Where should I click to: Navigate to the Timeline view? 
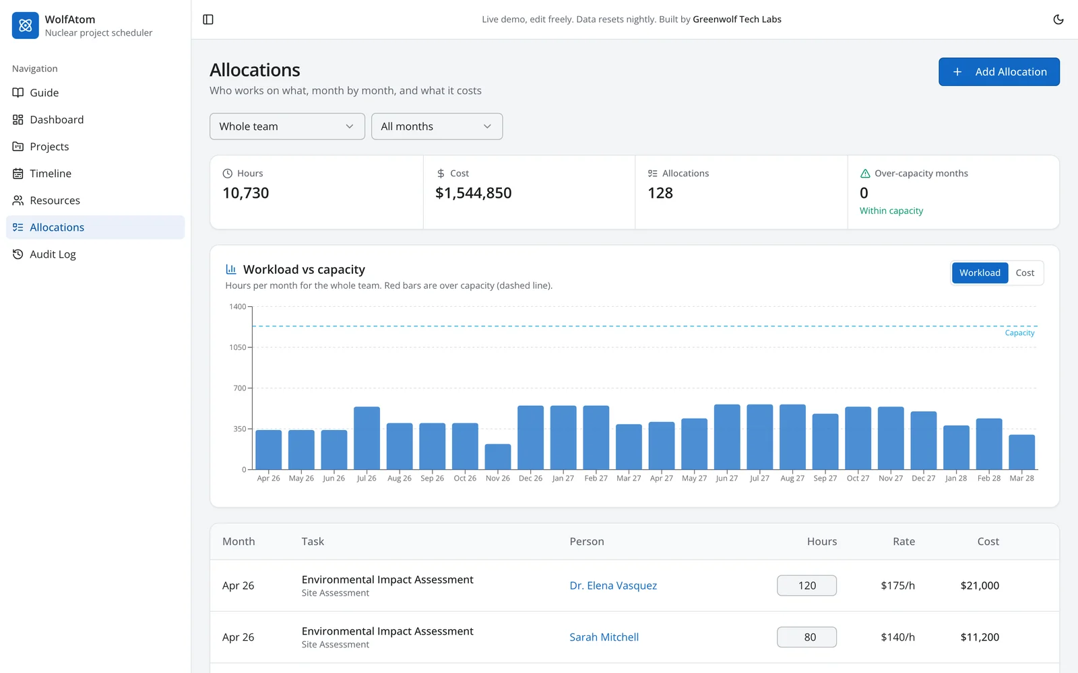coord(95,174)
